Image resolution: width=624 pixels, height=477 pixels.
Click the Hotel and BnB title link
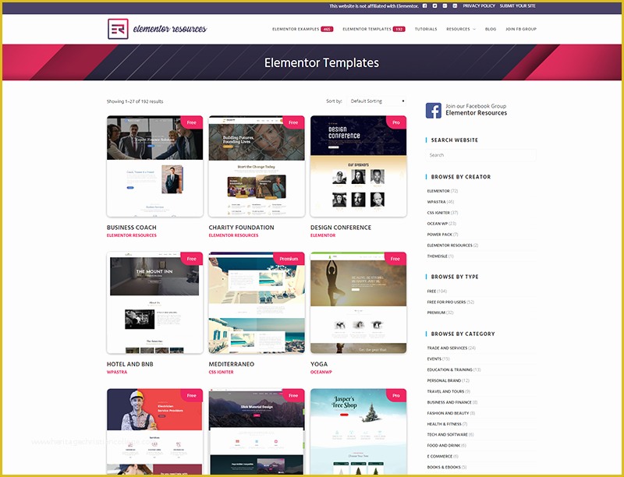click(x=129, y=364)
